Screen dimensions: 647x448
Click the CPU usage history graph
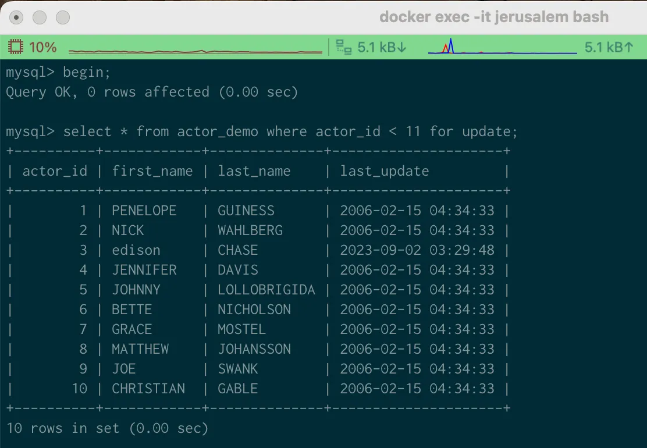[x=195, y=51]
